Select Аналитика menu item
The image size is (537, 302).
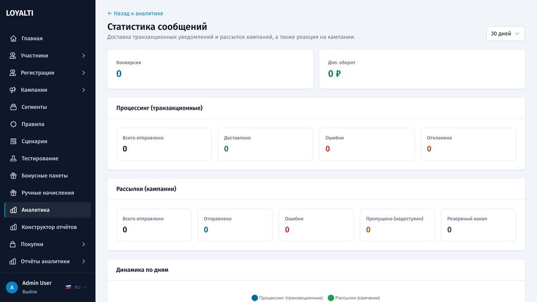[x=48, y=210]
